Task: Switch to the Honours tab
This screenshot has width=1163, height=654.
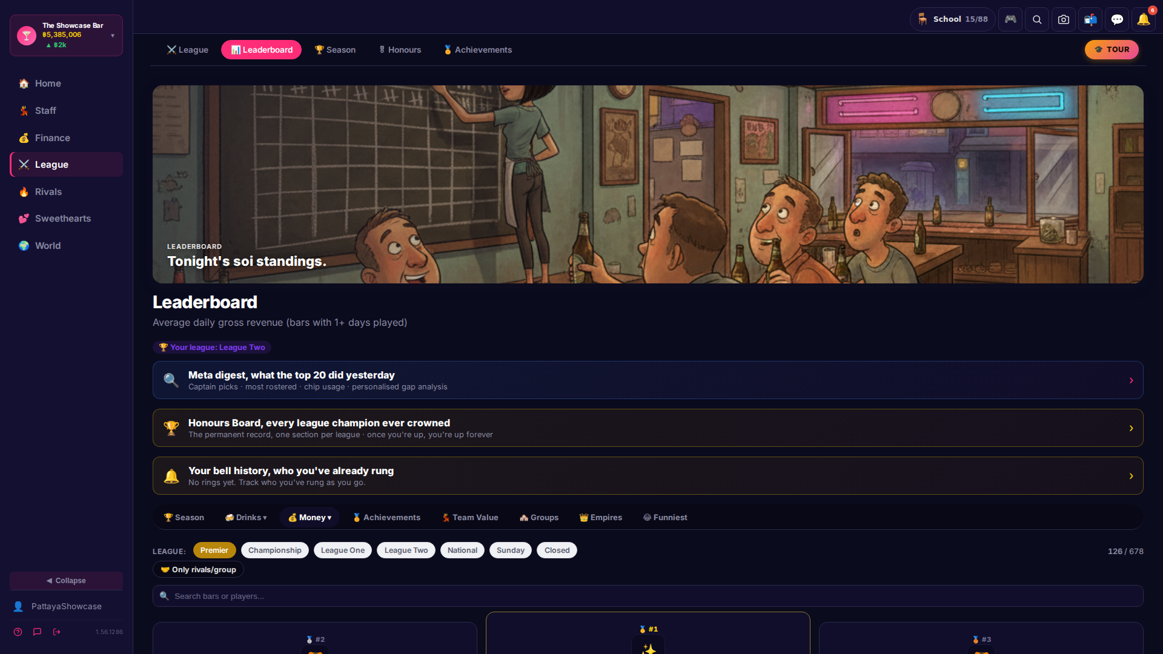Action: pyautogui.click(x=400, y=50)
